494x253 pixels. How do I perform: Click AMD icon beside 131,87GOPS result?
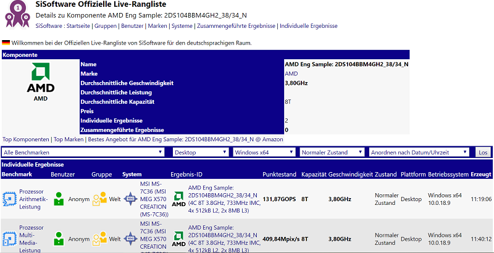[178, 199]
